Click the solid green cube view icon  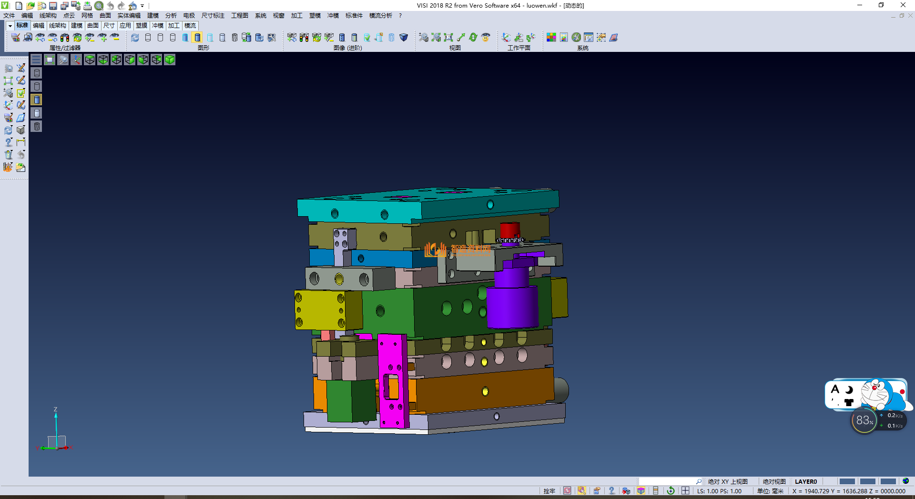(x=170, y=60)
